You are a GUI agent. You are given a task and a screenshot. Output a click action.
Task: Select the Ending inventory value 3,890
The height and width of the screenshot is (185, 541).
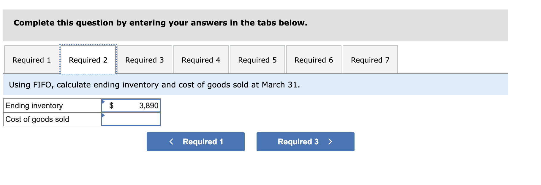coord(148,105)
